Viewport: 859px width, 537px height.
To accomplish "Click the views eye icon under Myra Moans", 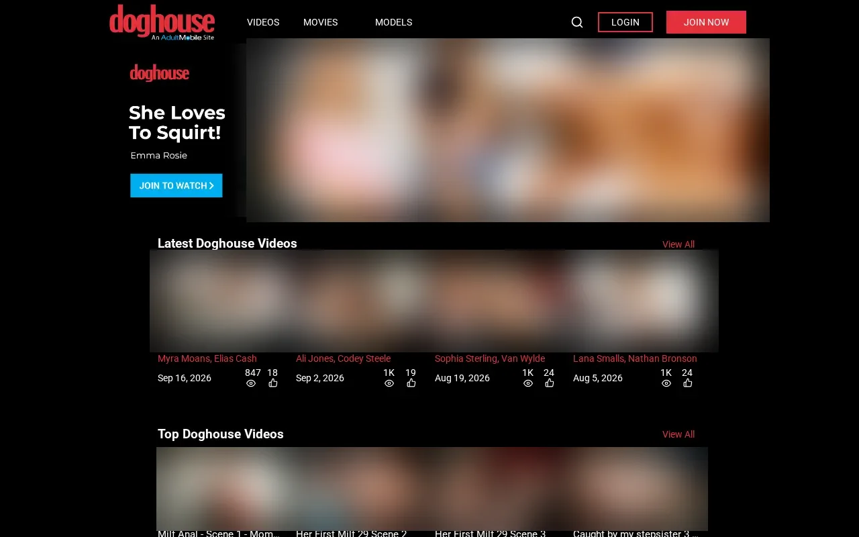I will pyautogui.click(x=251, y=383).
